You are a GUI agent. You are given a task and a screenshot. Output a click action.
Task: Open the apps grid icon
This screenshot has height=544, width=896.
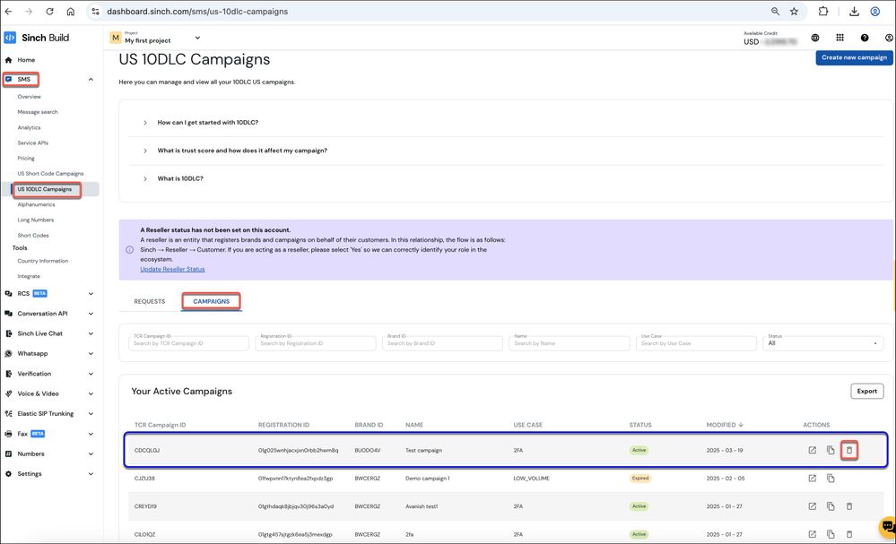(x=839, y=38)
